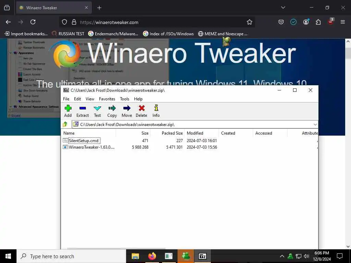Expand the 7-Zip path address dropdown
The image size is (351, 263).
(x=315, y=125)
